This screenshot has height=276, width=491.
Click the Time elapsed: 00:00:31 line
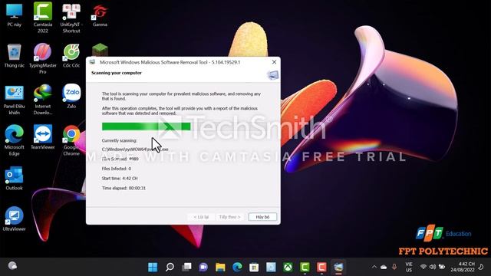(x=124, y=188)
